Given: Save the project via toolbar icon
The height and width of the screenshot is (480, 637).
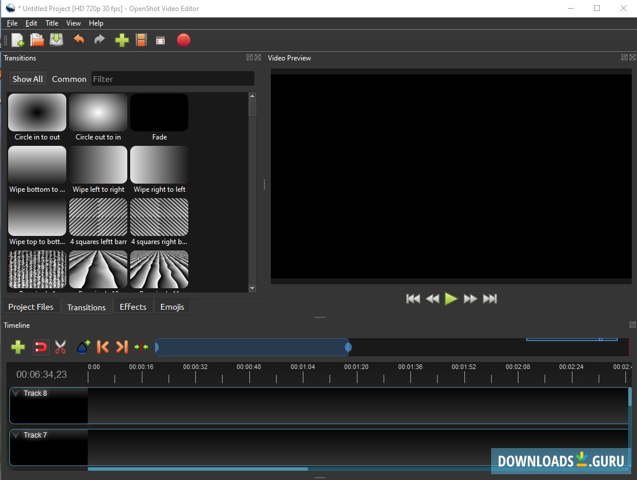Looking at the screenshot, I should [x=56, y=40].
